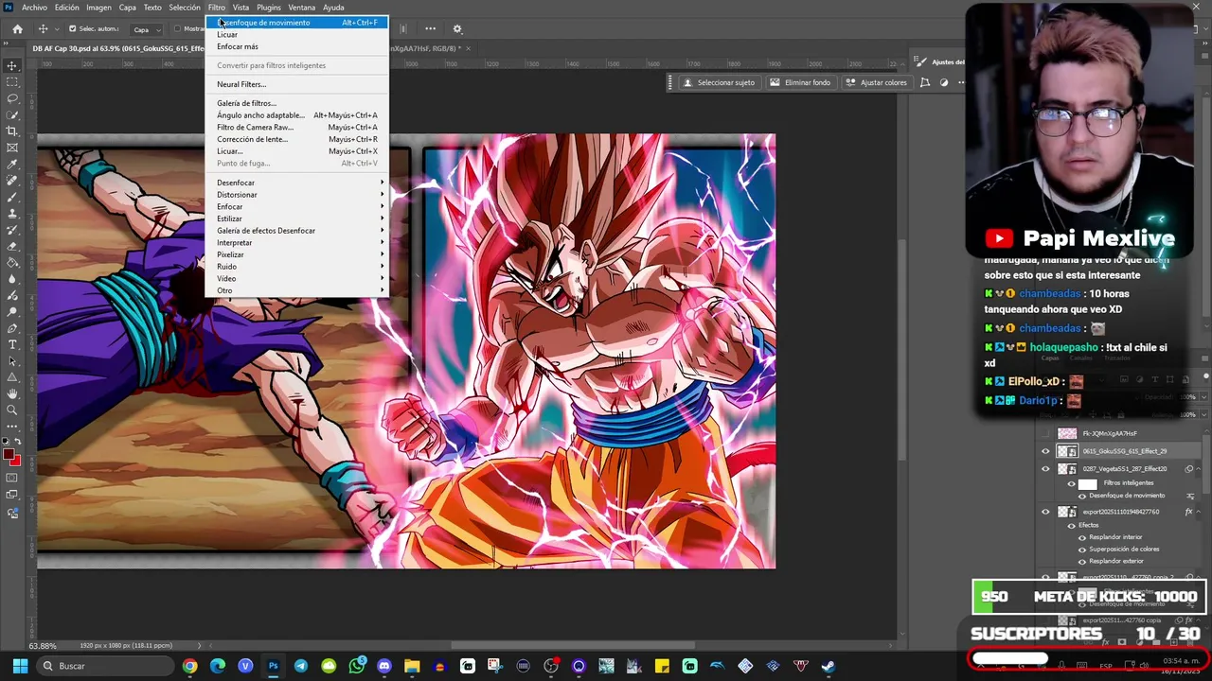Select the Eraser tool
The image size is (1212, 681).
[x=12, y=246]
